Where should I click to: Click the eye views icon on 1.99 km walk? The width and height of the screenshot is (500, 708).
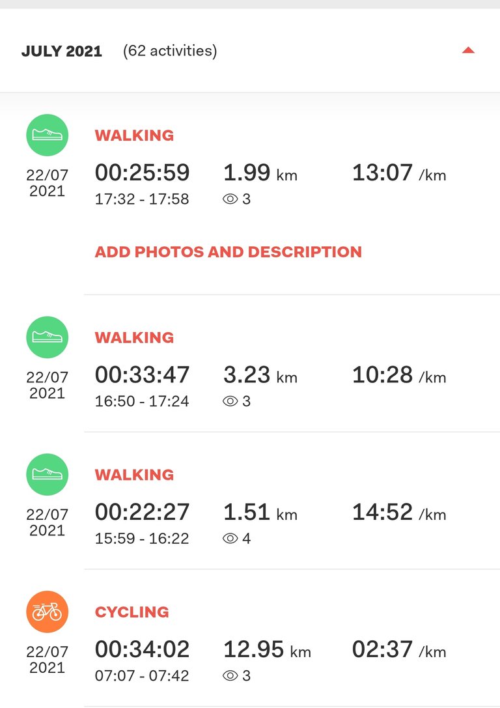[230, 199]
